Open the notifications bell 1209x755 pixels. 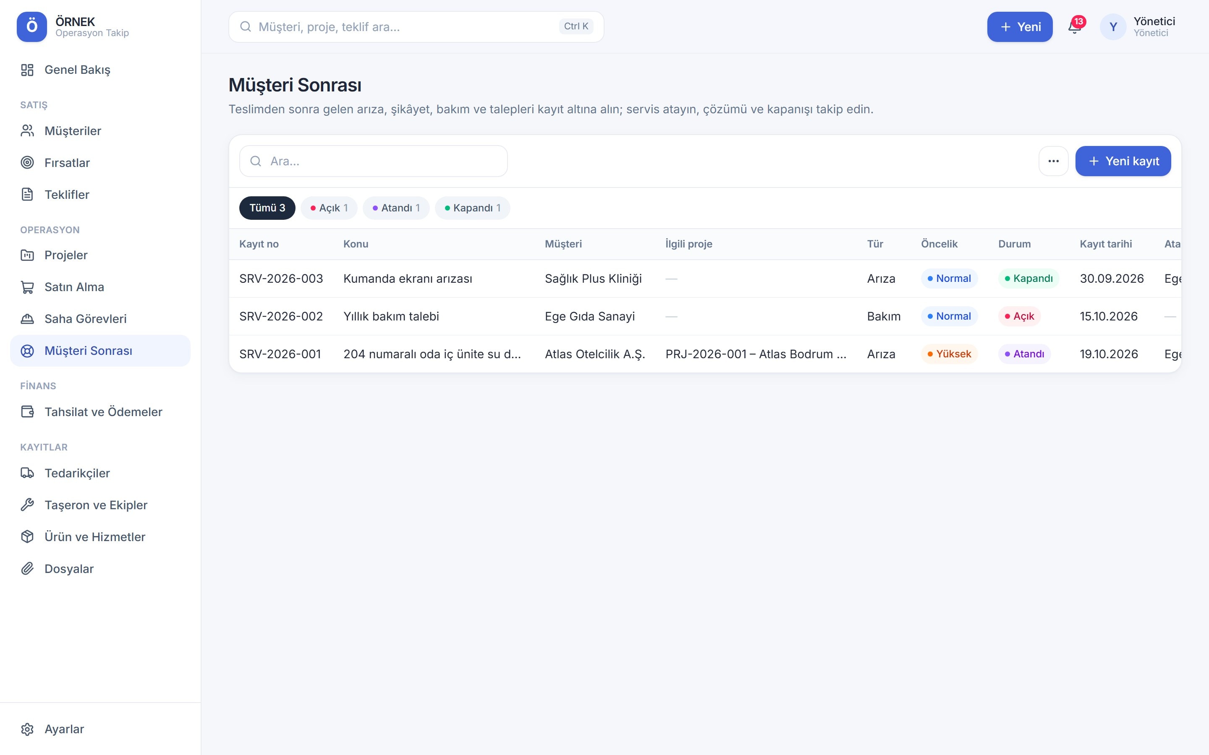[x=1074, y=26]
